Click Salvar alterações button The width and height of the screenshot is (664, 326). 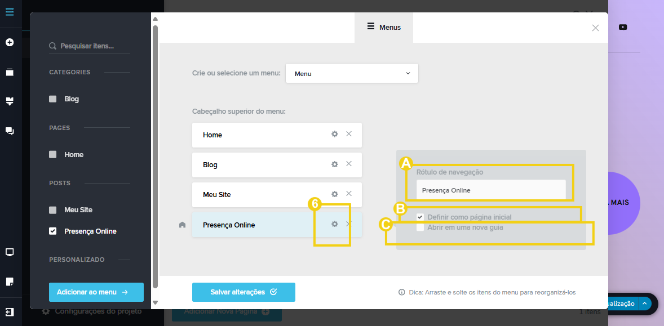[x=244, y=292]
